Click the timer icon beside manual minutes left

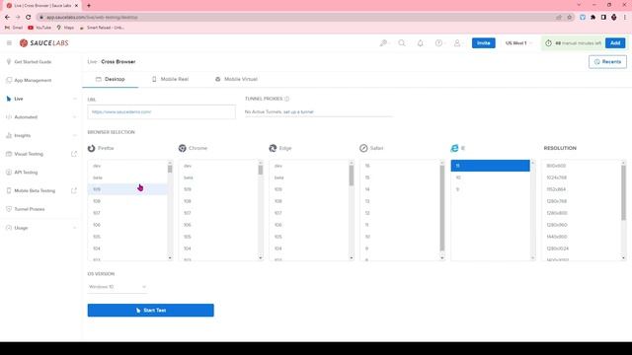pos(548,43)
